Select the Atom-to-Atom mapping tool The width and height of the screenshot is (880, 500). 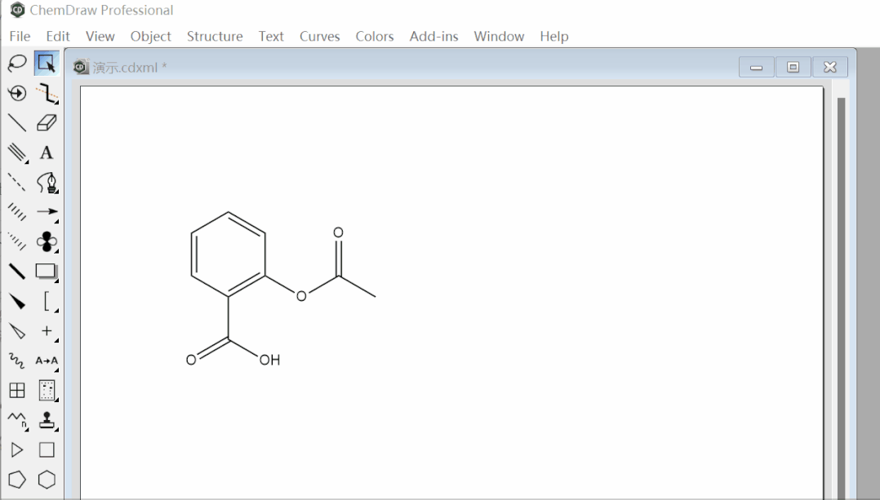tap(47, 361)
